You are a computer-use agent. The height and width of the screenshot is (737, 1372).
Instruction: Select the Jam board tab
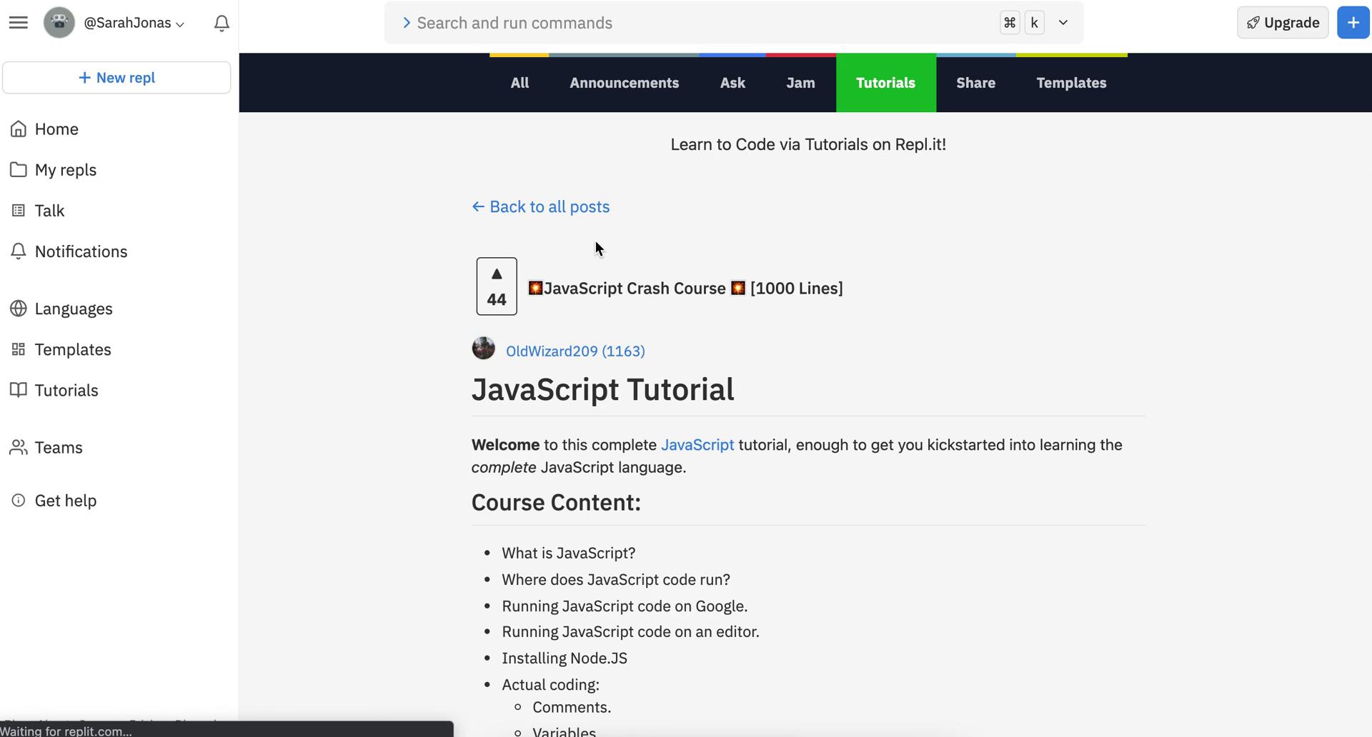(800, 83)
